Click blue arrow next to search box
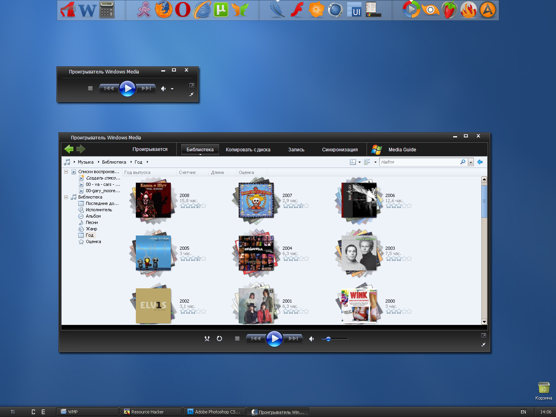Screen dimensions: 556x417 pos(480,162)
